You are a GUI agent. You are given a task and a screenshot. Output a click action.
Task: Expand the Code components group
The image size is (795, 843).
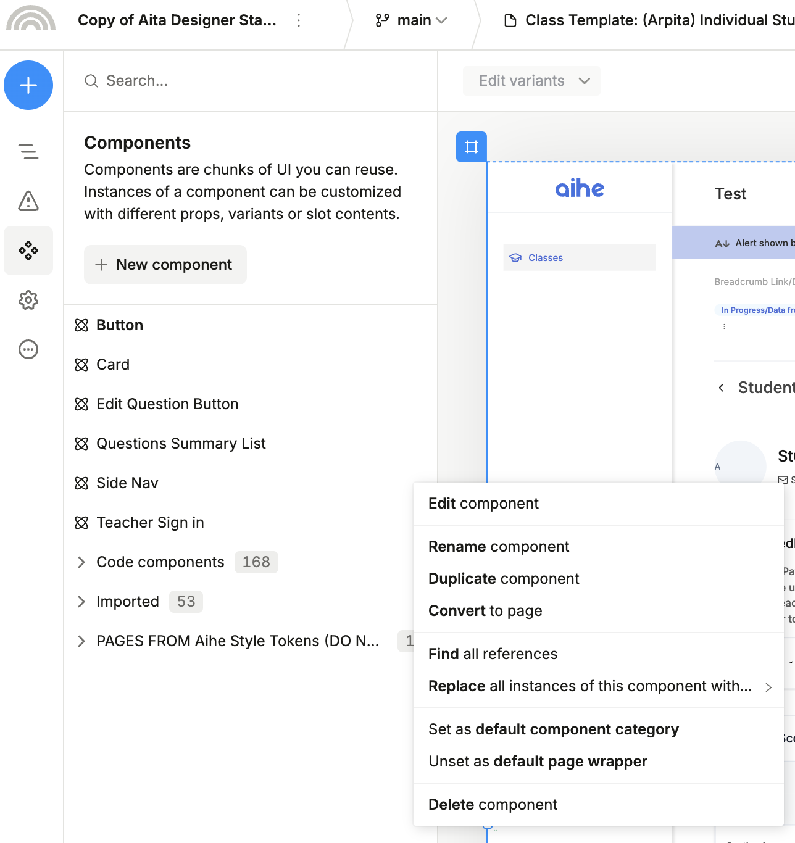pos(81,562)
